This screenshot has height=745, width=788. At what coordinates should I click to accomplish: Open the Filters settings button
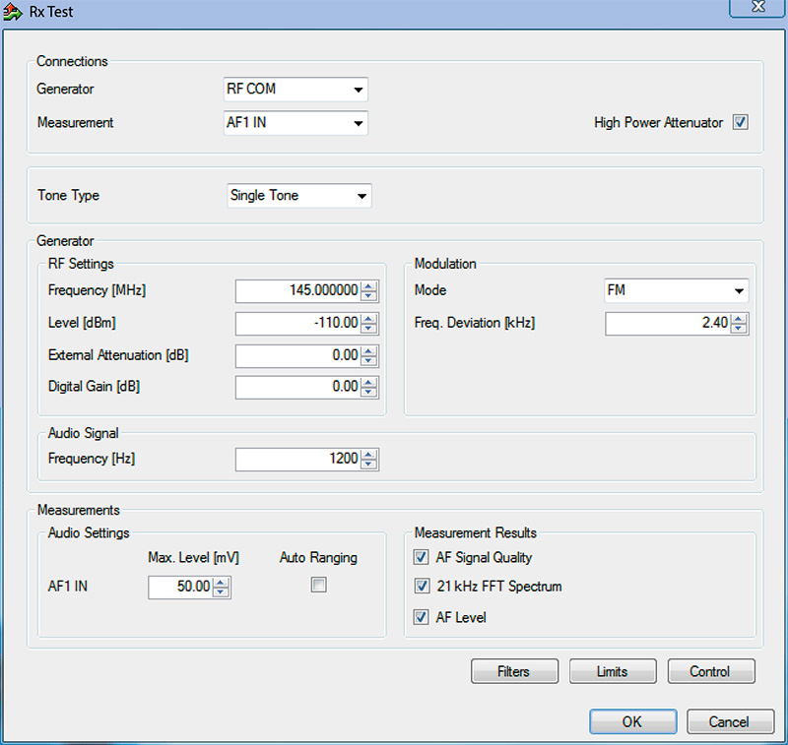click(x=514, y=672)
